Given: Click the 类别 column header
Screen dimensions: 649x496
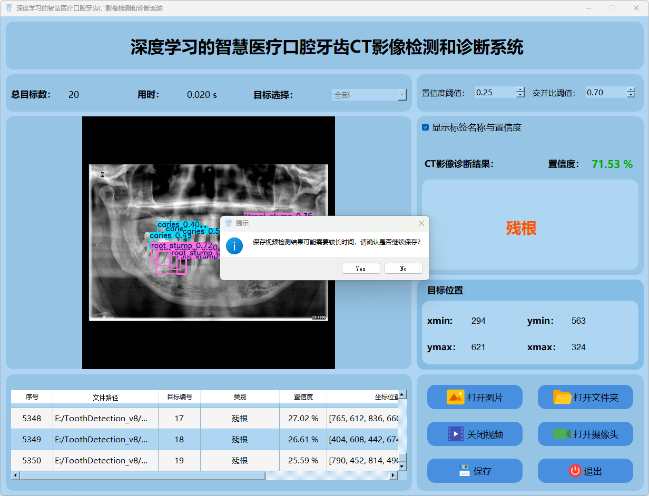Looking at the screenshot, I should 240,397.
